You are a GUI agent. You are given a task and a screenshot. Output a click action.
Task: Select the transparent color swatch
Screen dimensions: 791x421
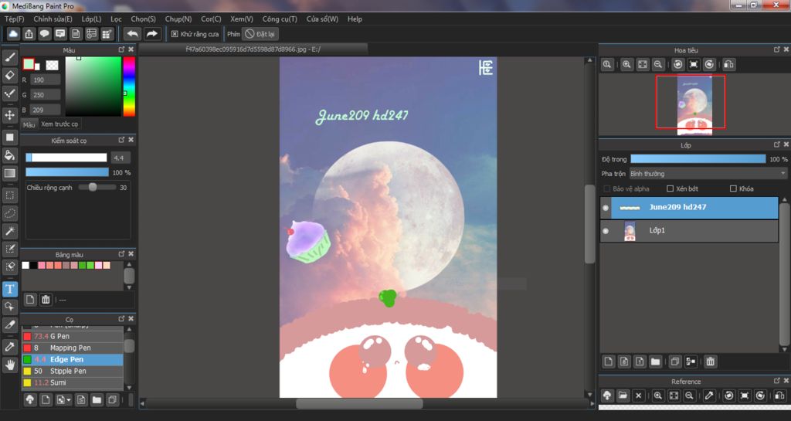(x=52, y=65)
